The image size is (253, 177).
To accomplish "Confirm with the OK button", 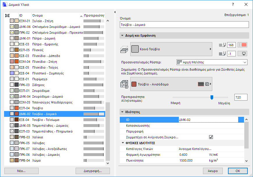I will pos(238,171).
